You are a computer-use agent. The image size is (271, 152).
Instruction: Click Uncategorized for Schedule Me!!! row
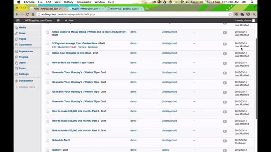point(169,140)
